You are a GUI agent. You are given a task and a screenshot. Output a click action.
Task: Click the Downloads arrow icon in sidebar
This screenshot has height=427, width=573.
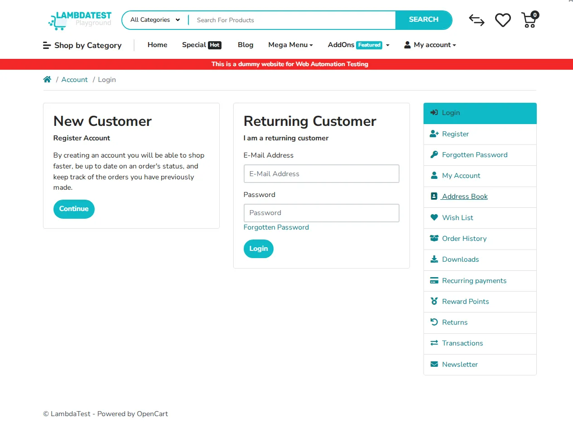coord(434,259)
